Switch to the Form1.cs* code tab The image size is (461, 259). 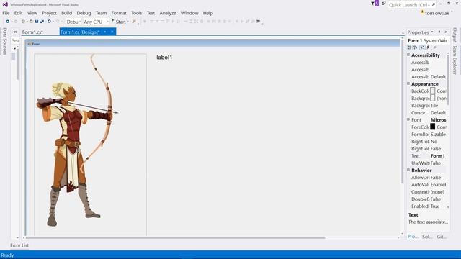pos(32,32)
